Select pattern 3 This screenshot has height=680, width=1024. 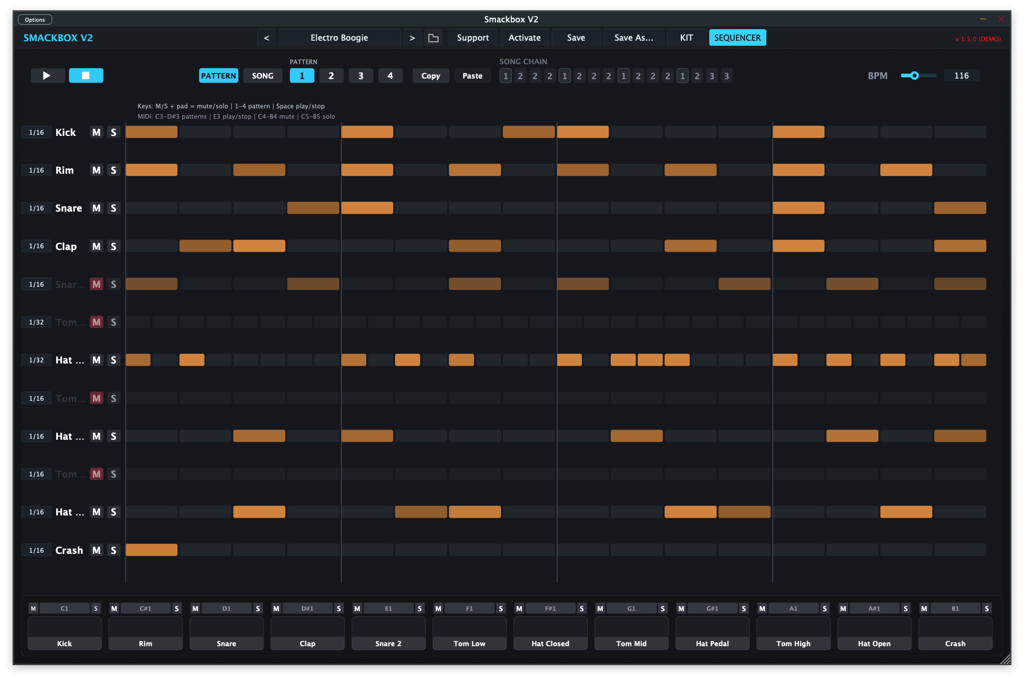[x=360, y=76]
